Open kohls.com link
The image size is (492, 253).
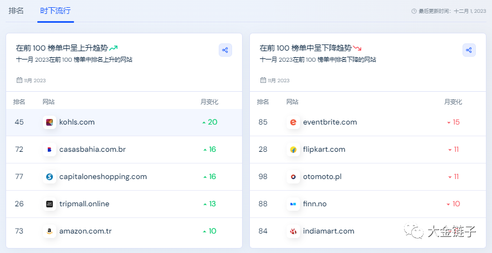(x=77, y=122)
